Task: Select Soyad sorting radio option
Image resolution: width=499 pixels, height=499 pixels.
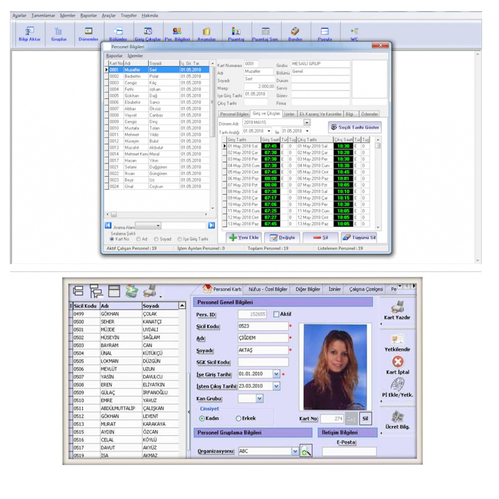Action: click(156, 239)
